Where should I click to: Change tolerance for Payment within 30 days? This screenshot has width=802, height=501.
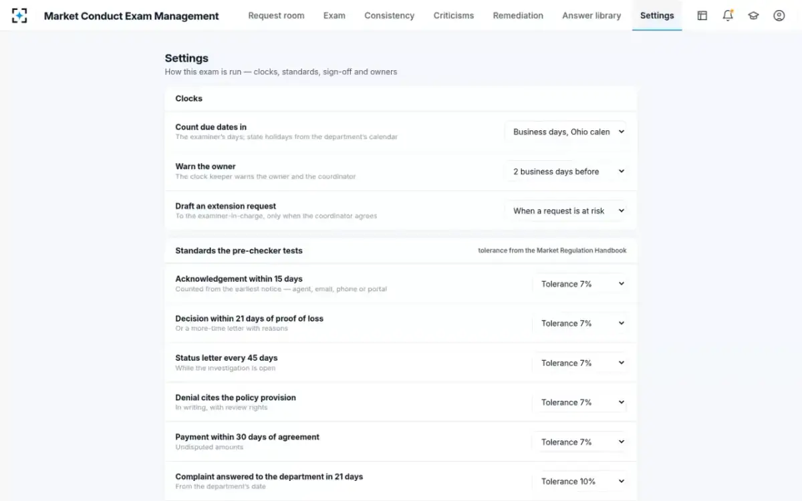579,442
